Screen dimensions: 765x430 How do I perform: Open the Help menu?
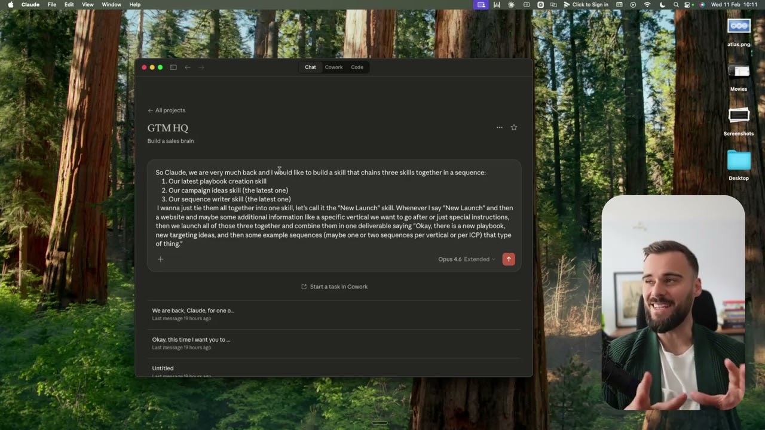click(135, 5)
